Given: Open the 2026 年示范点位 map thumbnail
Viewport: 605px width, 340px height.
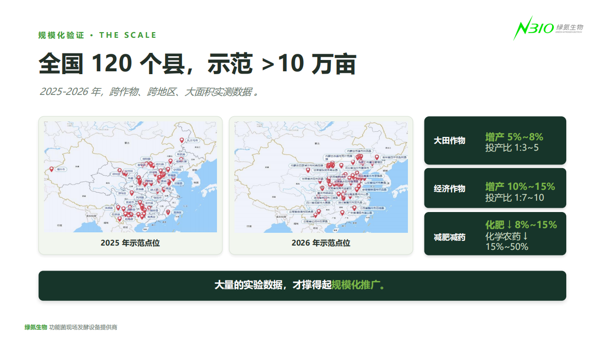Looking at the screenshot, I should (321, 185).
